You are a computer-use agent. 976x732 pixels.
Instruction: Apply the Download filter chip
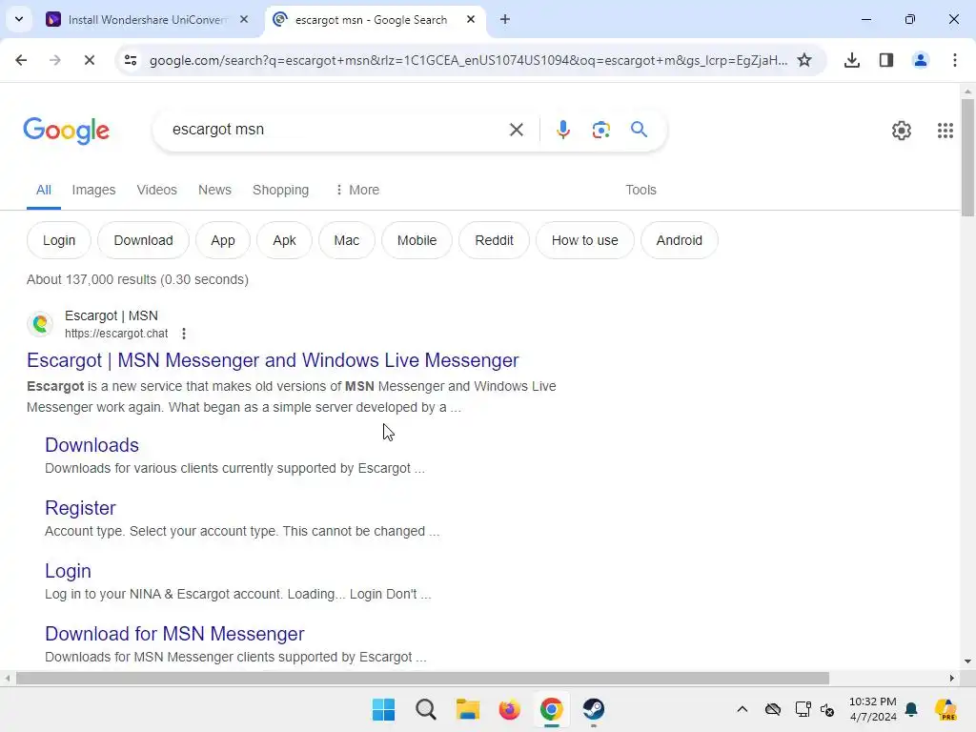(143, 240)
